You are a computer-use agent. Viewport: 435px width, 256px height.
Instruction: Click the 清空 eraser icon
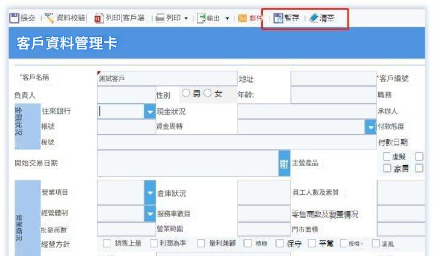point(314,18)
